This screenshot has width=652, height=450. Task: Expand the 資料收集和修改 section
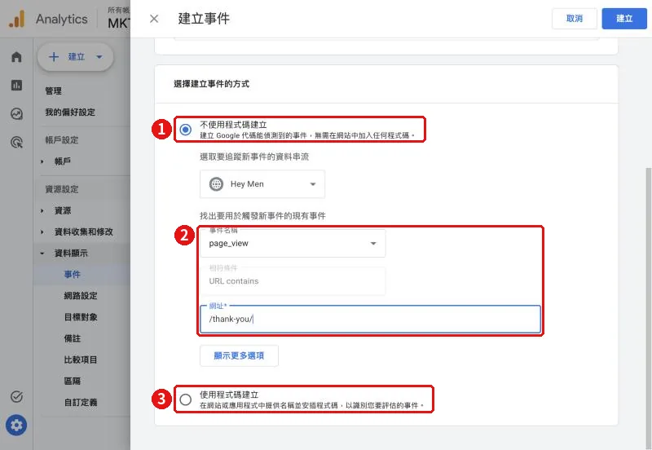(42, 232)
